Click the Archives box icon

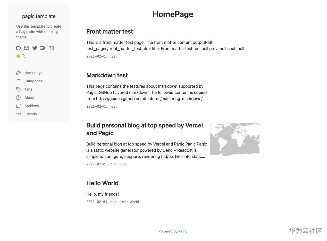[18, 106]
